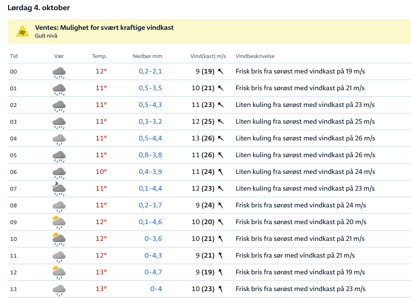
Task: Click the weather icon for hour 04
Action: click(x=59, y=139)
